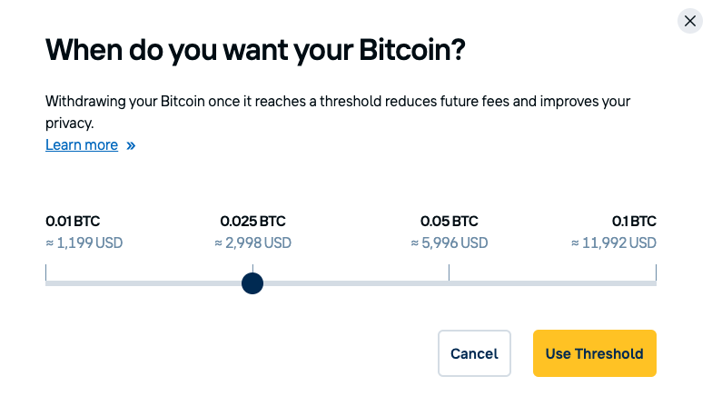Screen dimensions: 712x406
Task: Close the Bitcoin withdrawal dialog
Action: click(x=691, y=21)
